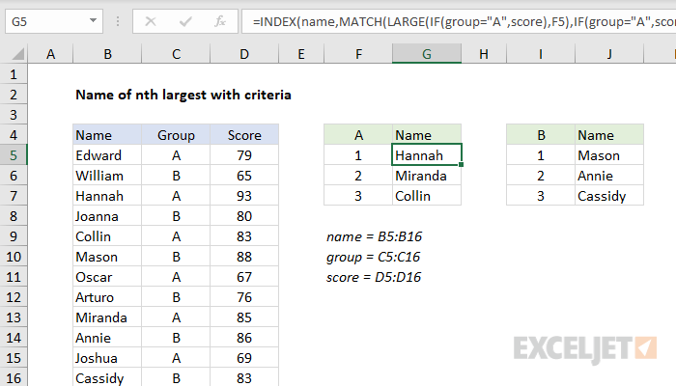Select row 9 header
This screenshot has height=386, width=676.
14,236
